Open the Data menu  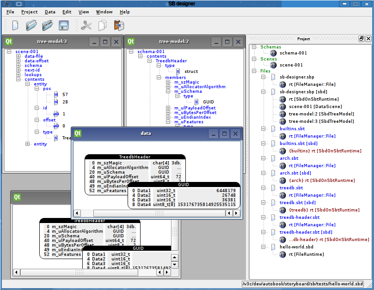tap(50, 12)
